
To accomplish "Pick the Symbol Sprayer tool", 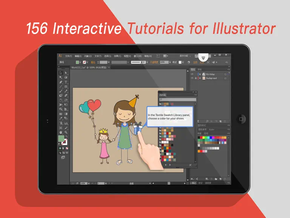I will click(61, 123).
